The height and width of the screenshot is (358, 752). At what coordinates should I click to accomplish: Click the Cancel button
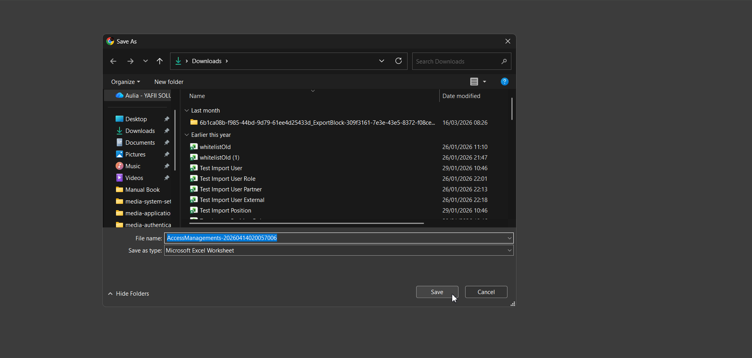pos(486,292)
